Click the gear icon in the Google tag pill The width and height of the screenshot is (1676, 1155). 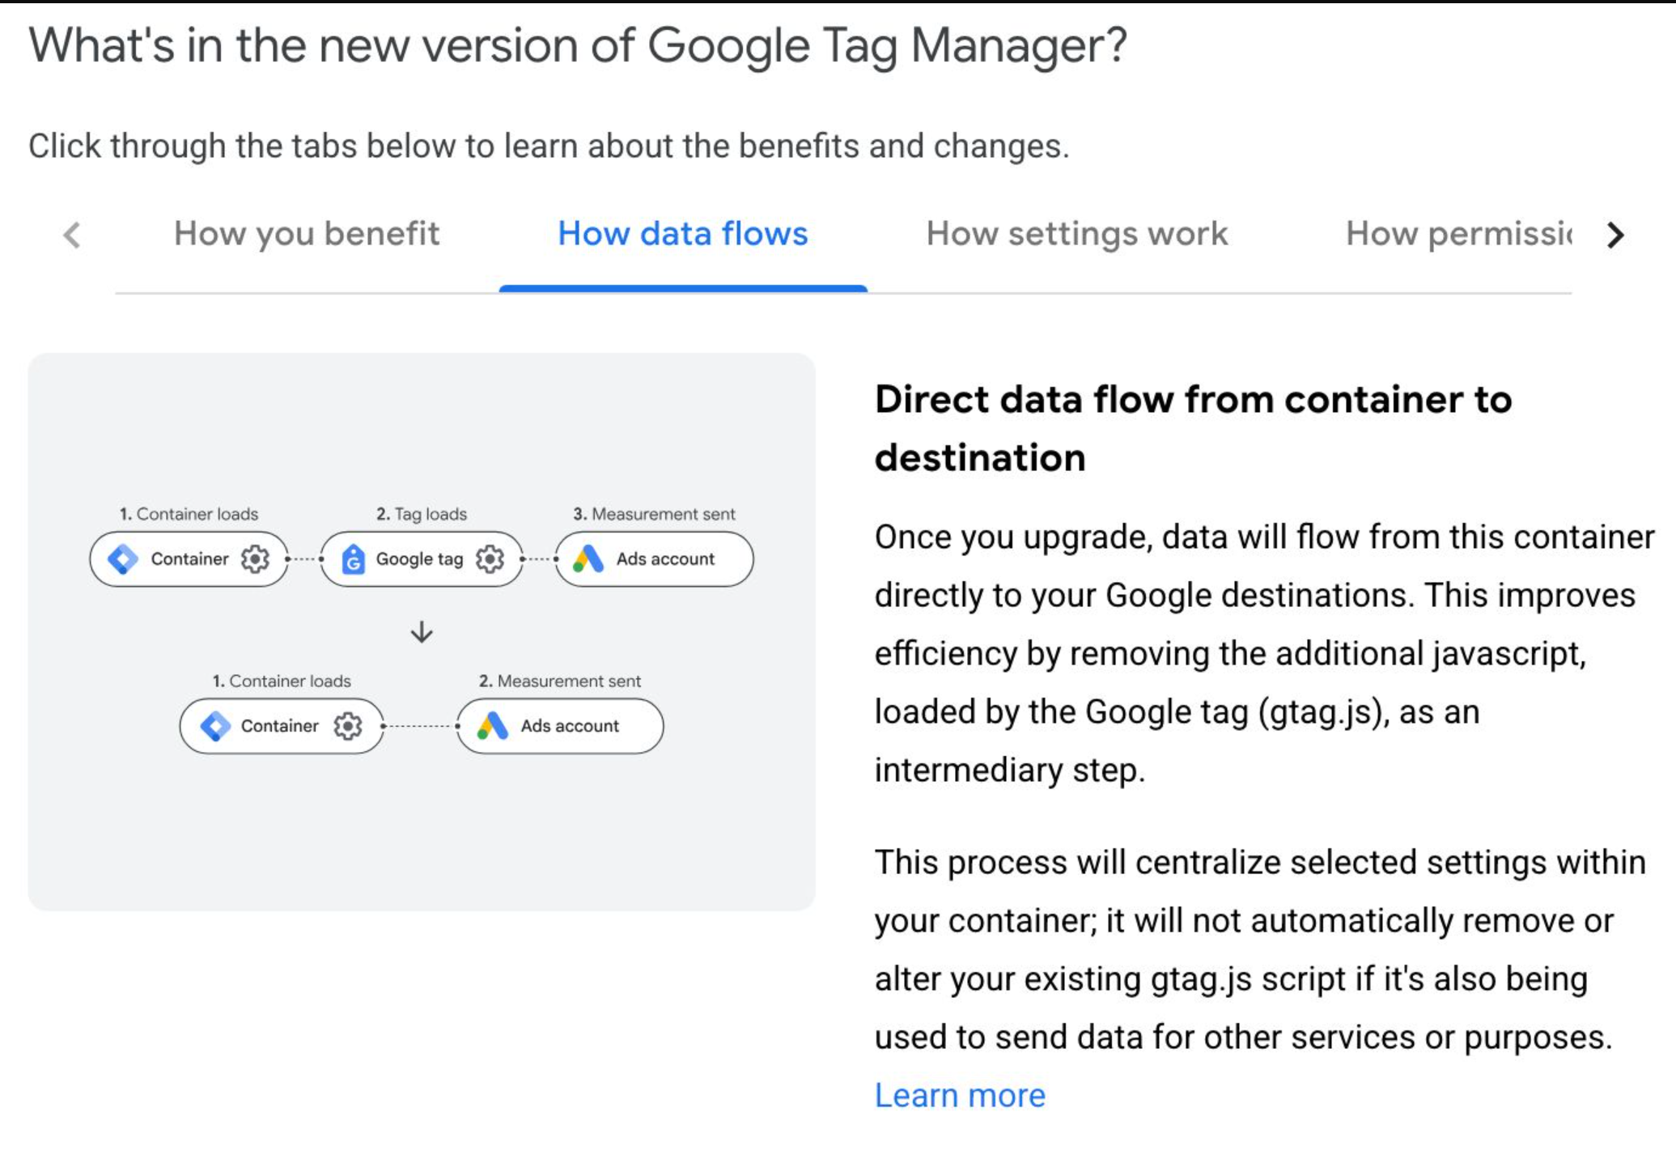[x=490, y=559]
